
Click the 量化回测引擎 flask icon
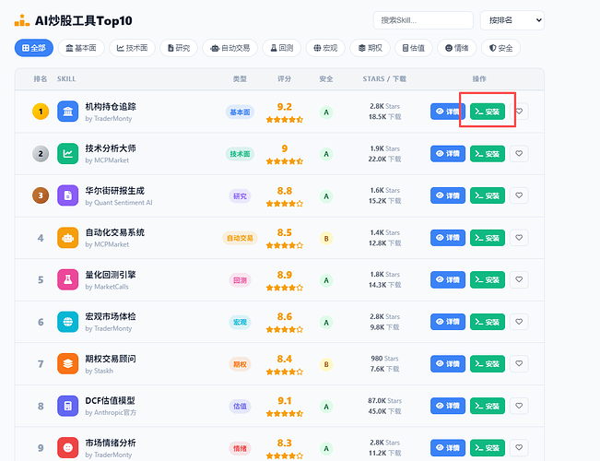click(x=67, y=280)
